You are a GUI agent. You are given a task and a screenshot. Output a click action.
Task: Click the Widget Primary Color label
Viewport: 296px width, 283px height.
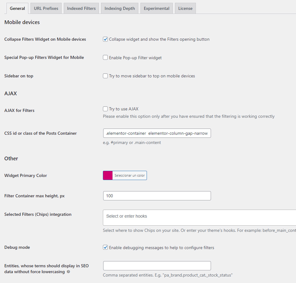[26, 175]
